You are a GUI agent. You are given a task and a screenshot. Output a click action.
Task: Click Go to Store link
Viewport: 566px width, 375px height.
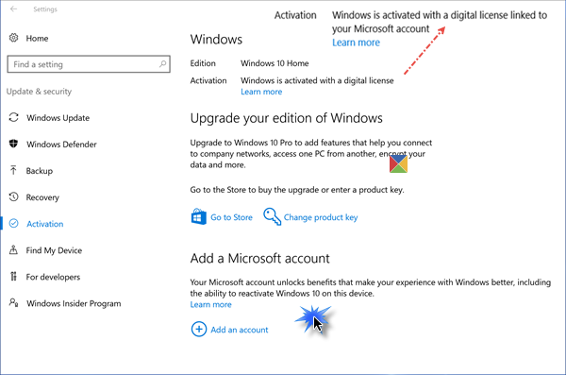tap(231, 217)
